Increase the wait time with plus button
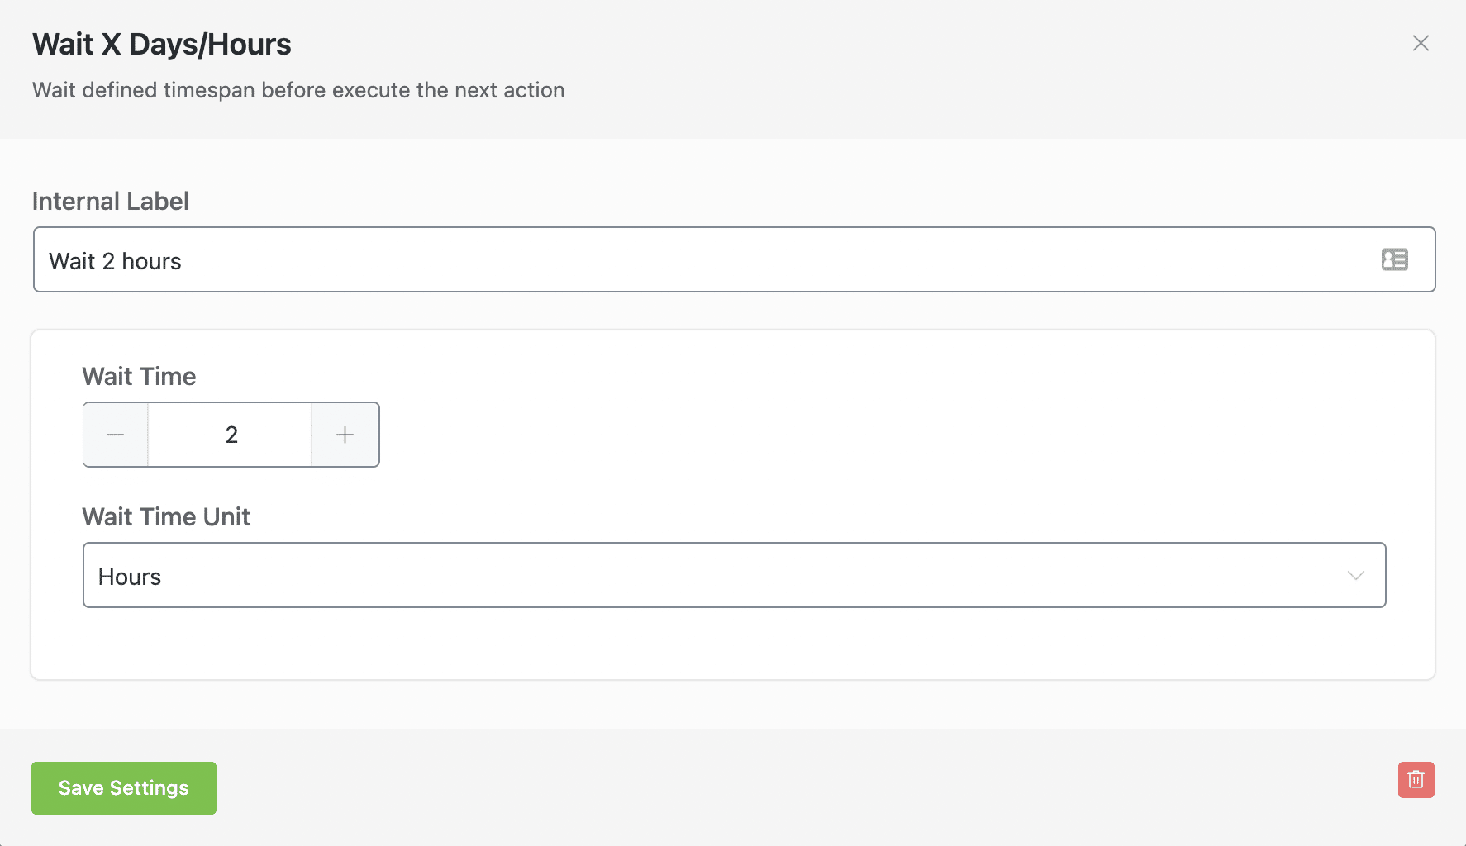Screen dimensions: 1466x846 [x=345, y=435]
